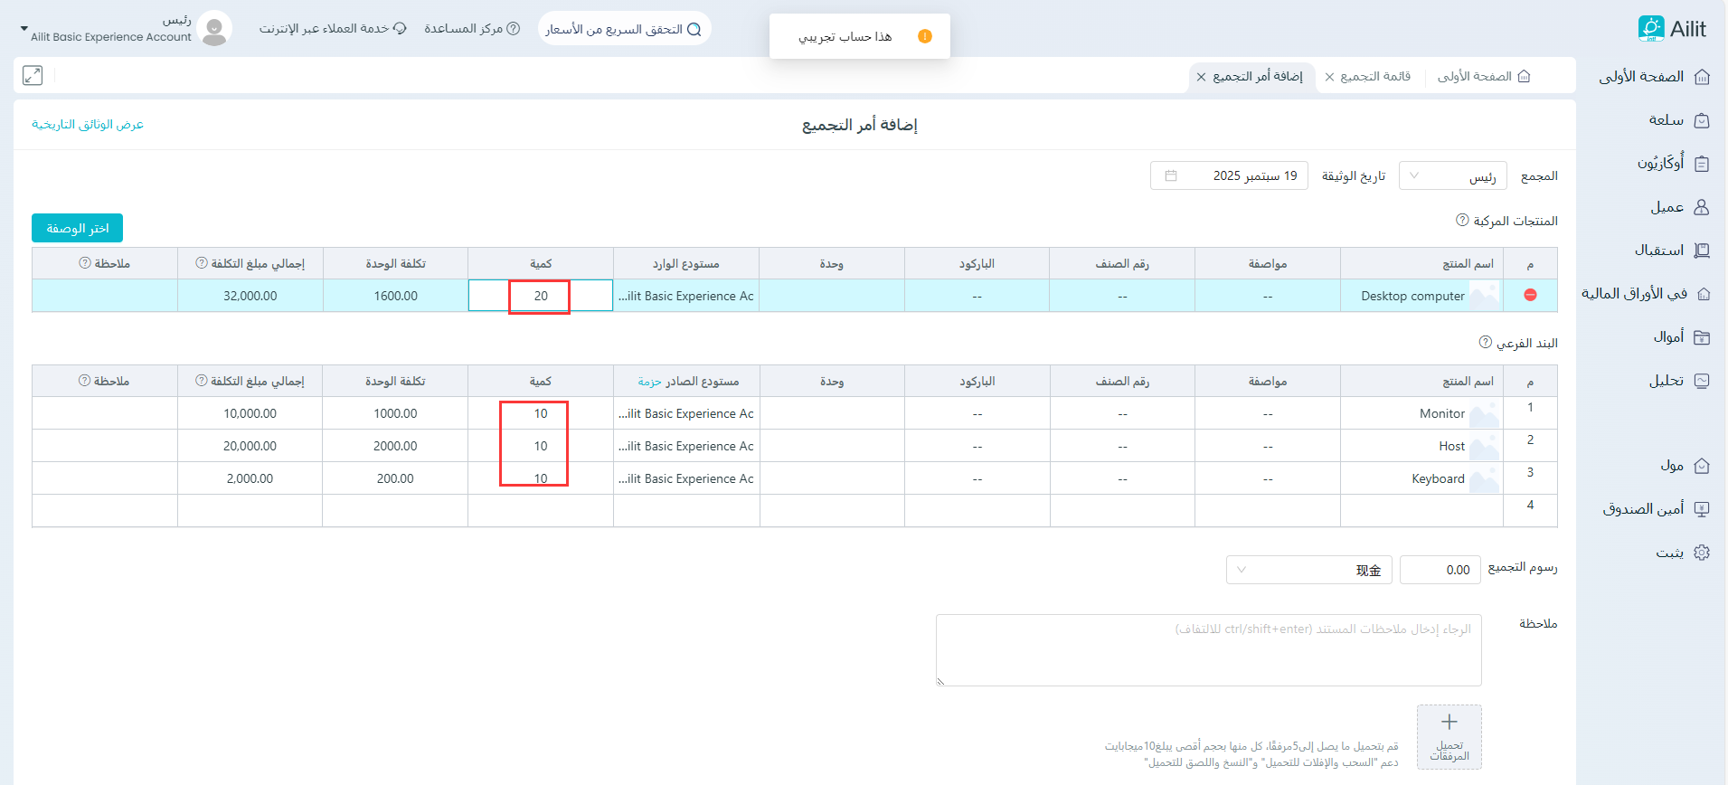The image size is (1728, 785).
Task: Open the أموال sidebar menu
Action: click(x=1680, y=337)
